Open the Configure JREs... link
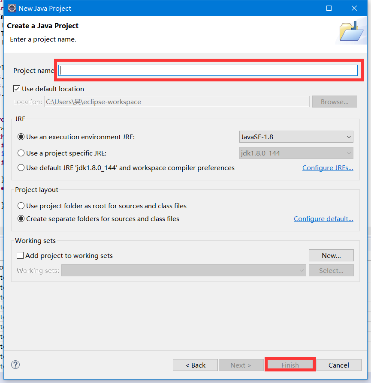The width and height of the screenshot is (371, 383). 328,168
